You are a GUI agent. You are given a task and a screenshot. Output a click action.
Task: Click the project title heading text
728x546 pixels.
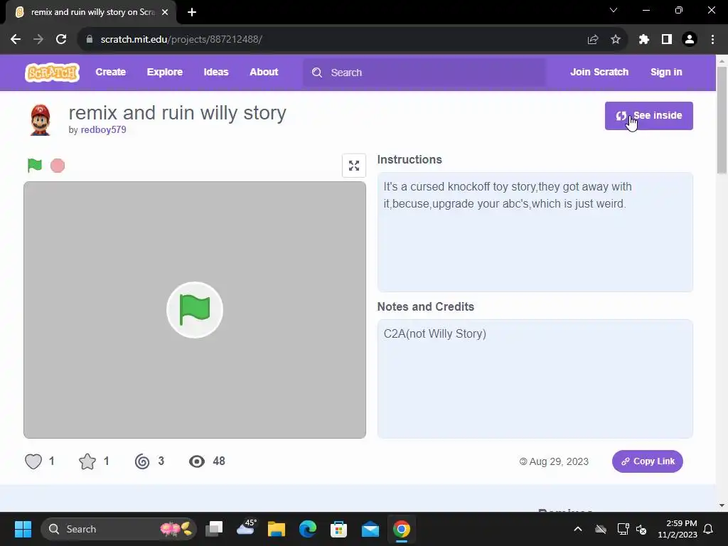(177, 113)
